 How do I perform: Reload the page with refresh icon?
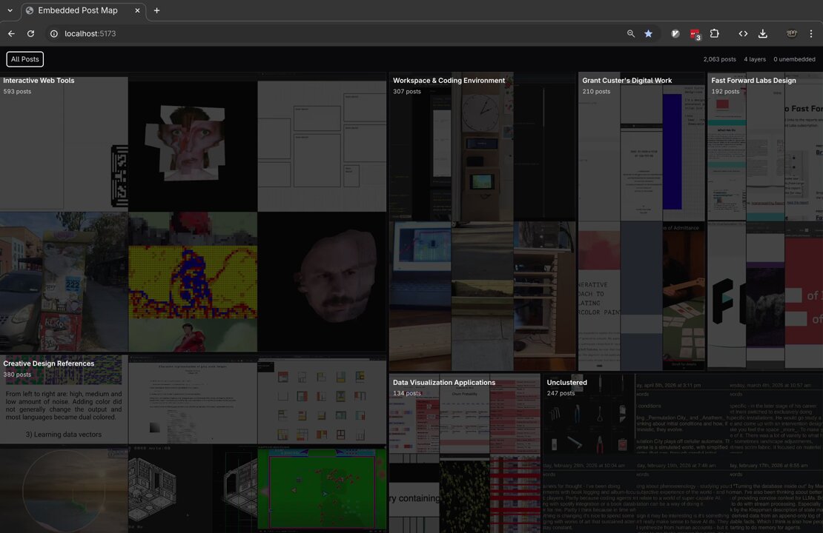(x=31, y=33)
